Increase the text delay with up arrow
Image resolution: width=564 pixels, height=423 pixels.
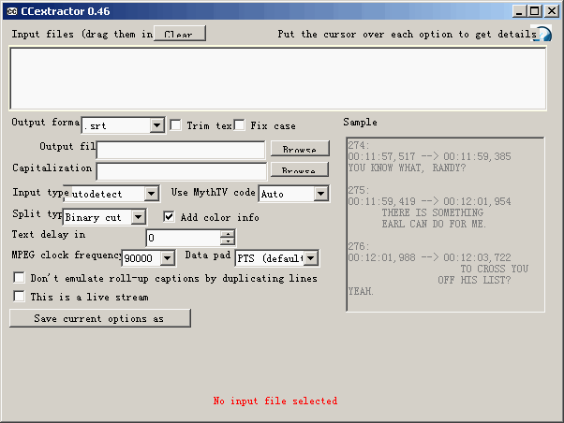(228, 234)
